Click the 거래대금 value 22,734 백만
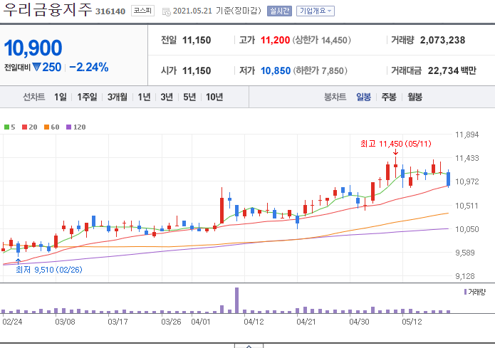This screenshot has width=495, height=348. click(x=452, y=70)
